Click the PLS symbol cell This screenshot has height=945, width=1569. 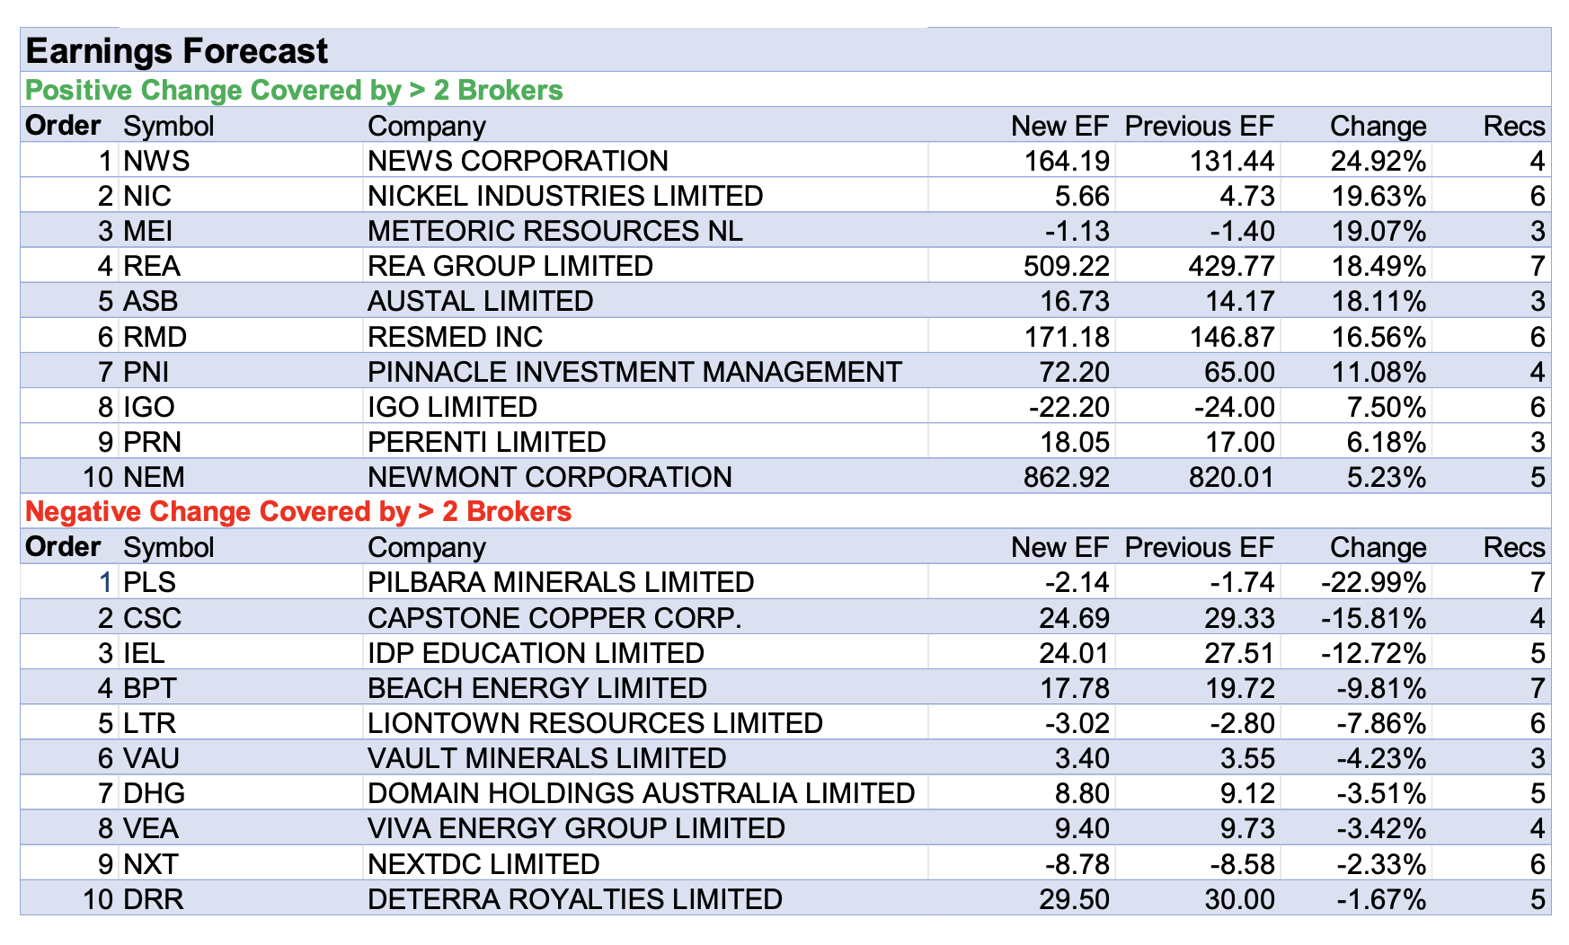149,582
